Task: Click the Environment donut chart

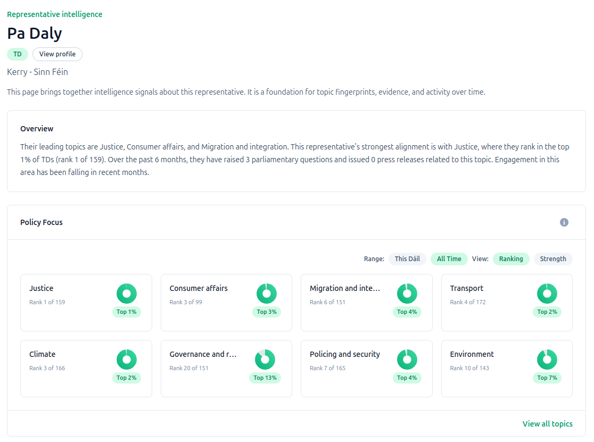Action: [x=547, y=359]
